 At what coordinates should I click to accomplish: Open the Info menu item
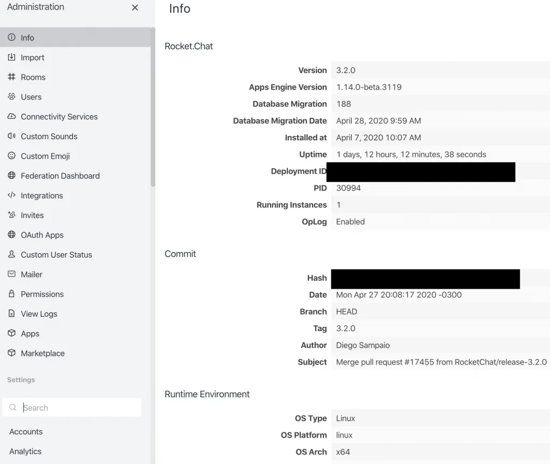27,38
